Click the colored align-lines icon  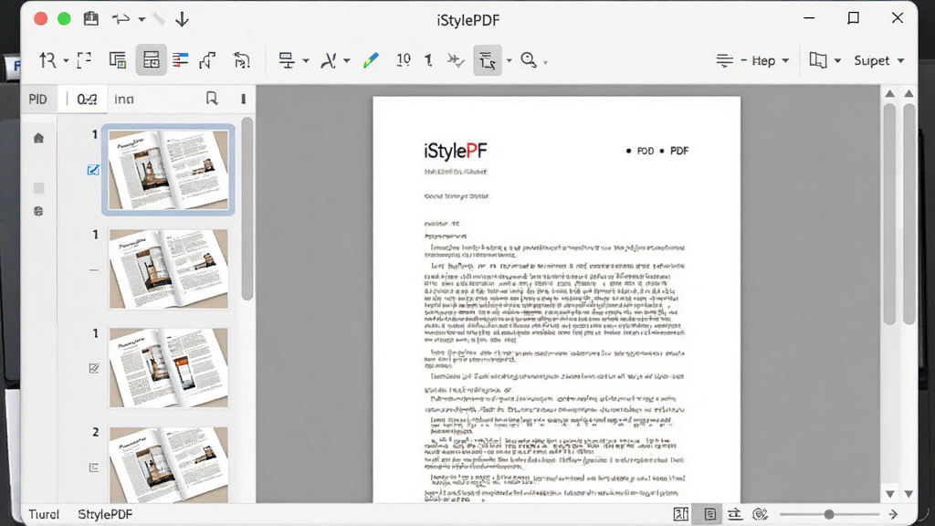[x=180, y=60]
